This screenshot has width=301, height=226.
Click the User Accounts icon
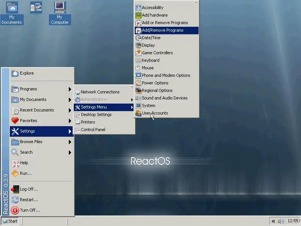click(x=138, y=113)
